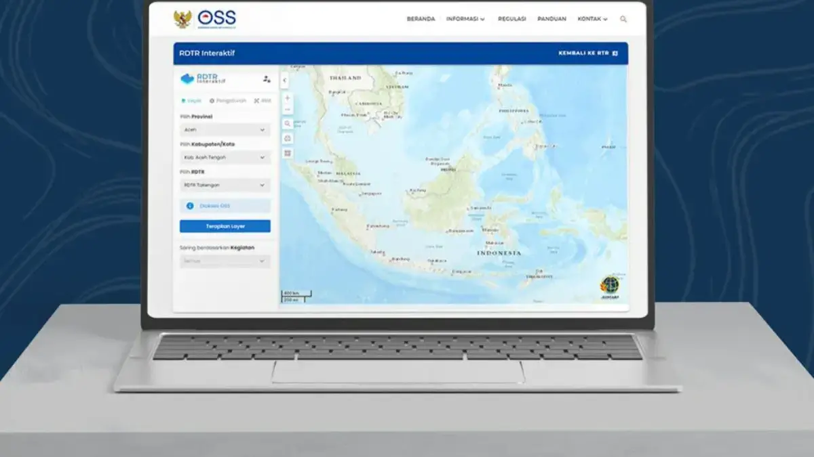Click the INDONESIA label on the map

[x=499, y=253]
